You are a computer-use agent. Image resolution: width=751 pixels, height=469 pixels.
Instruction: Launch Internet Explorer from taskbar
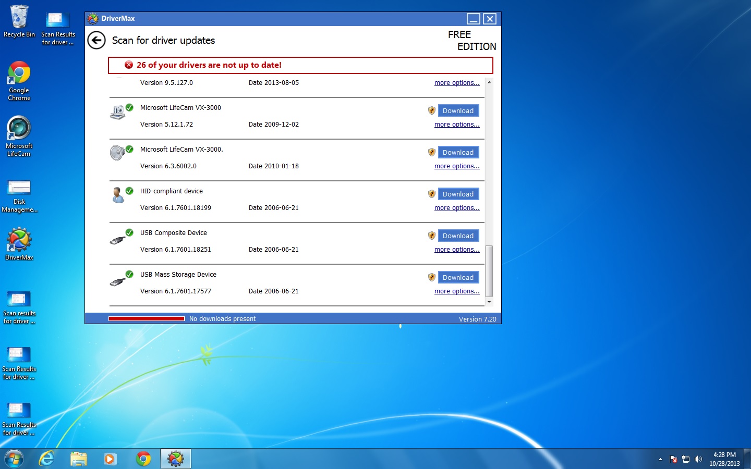pyautogui.click(x=47, y=459)
